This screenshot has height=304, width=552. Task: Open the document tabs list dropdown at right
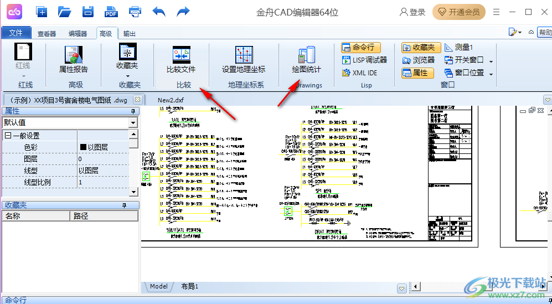[x=548, y=100]
